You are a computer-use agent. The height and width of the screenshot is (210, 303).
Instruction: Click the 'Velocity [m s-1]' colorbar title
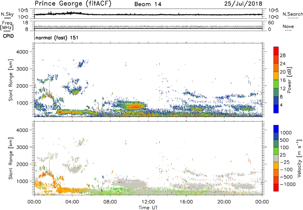pyautogui.click(x=299, y=158)
